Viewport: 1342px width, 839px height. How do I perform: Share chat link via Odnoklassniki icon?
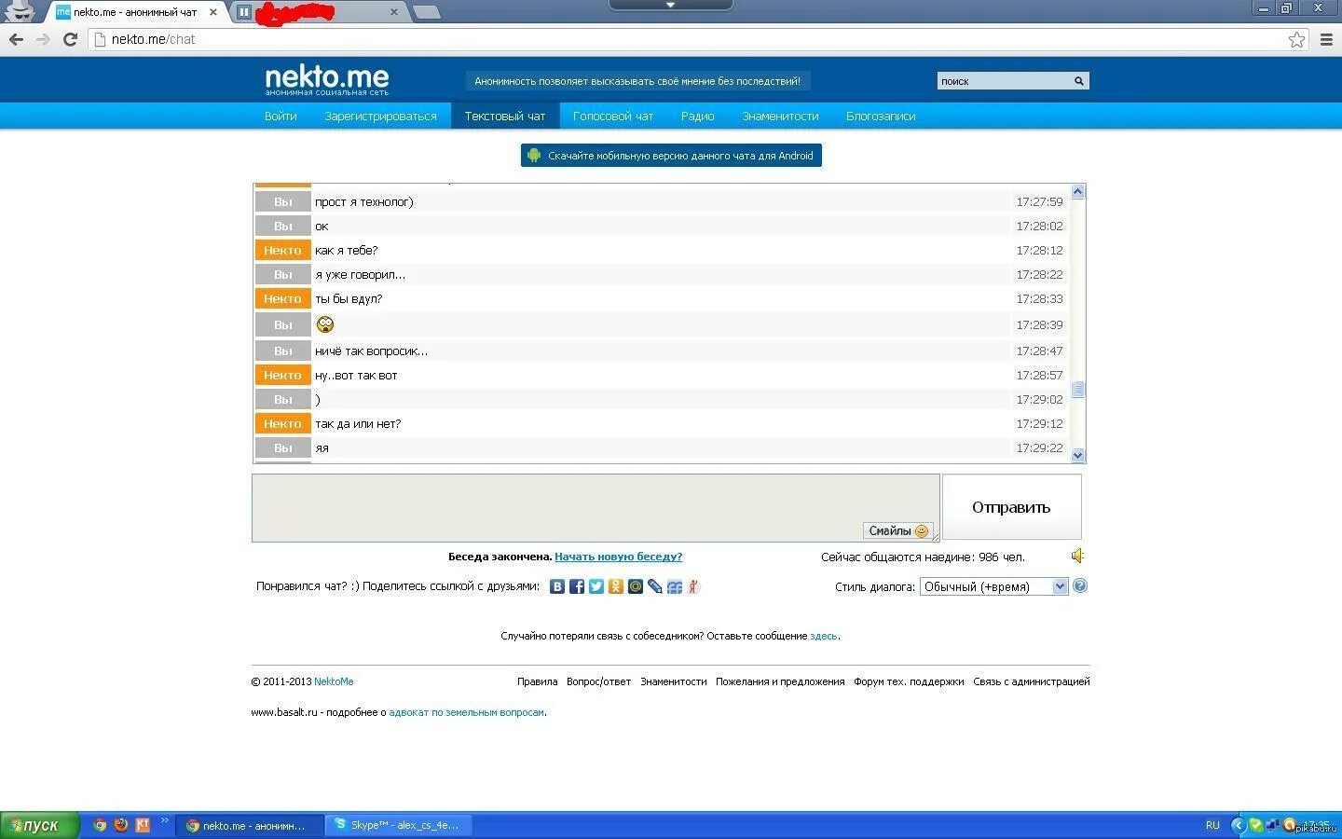tap(616, 586)
